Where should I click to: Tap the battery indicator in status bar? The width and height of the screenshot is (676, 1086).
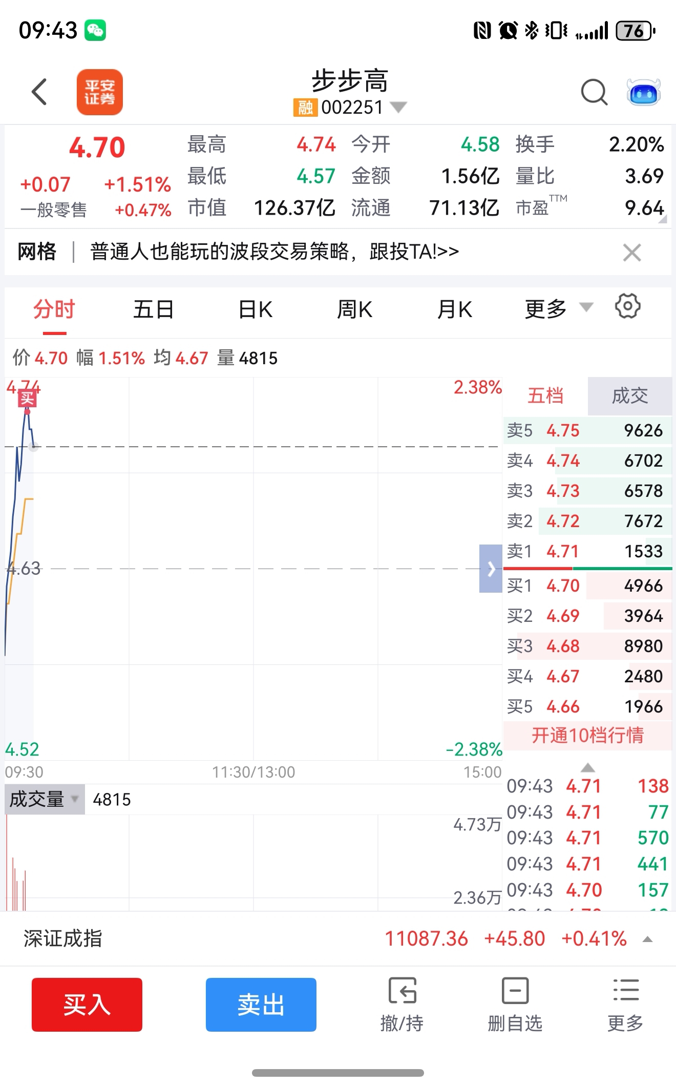click(636, 31)
